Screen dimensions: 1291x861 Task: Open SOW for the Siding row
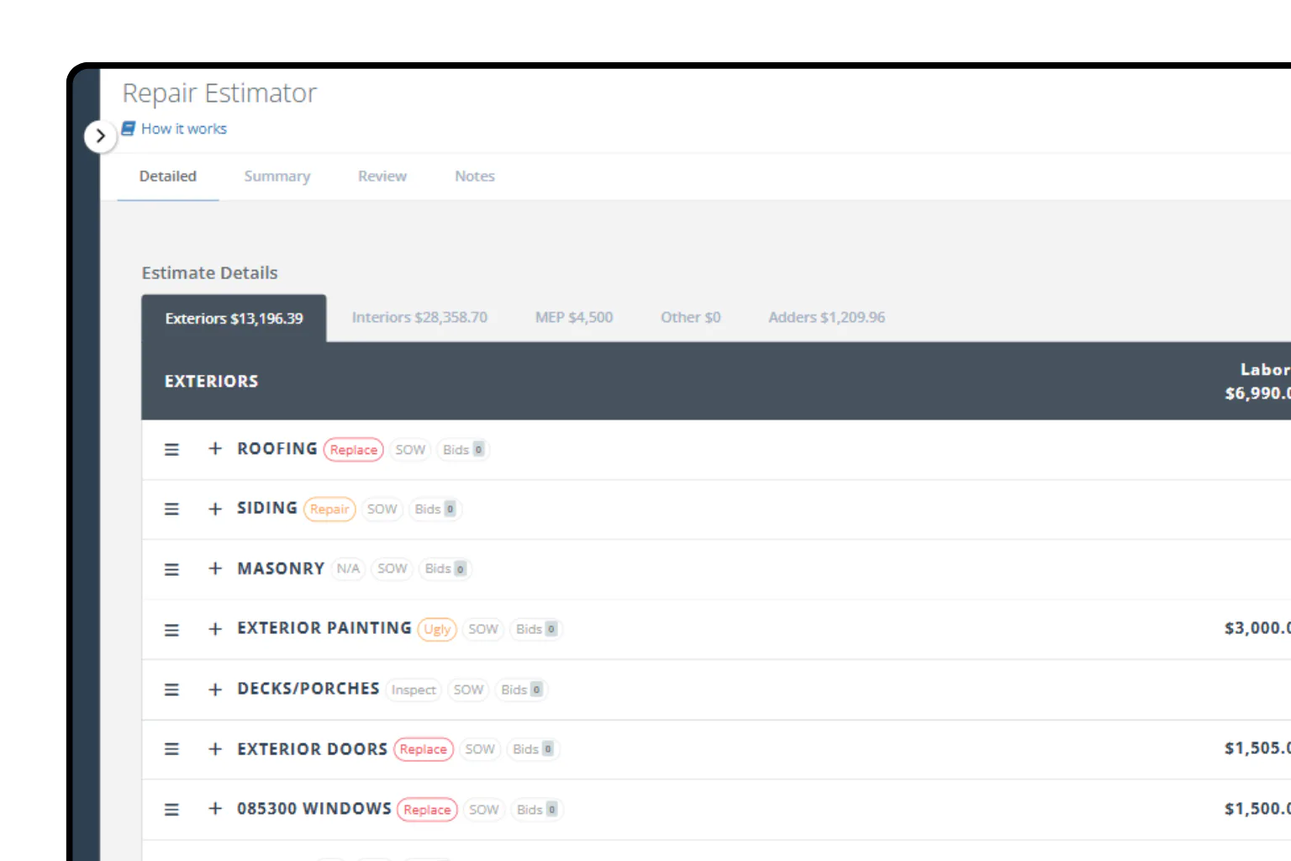[382, 510]
